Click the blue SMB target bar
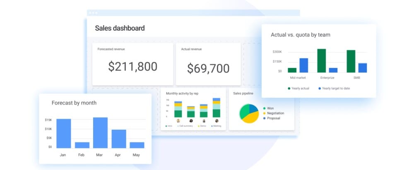Image resolution: width=414 pixels, height=170 pixels. tap(363, 68)
